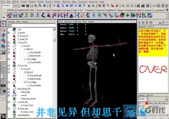
Task: Toggle visibility V of Basic_Bones layer
Action: click(x=140, y=106)
